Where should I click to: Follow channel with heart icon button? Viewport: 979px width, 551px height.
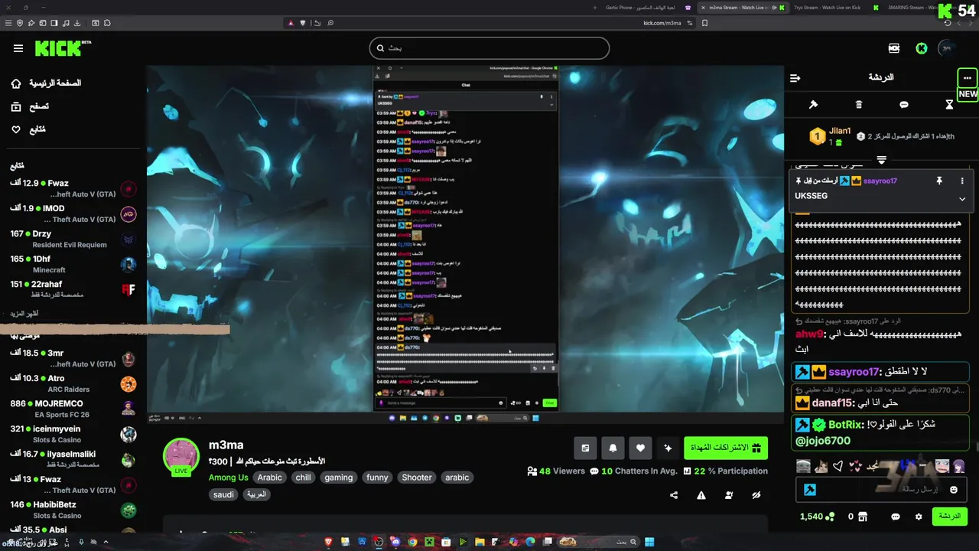point(640,448)
